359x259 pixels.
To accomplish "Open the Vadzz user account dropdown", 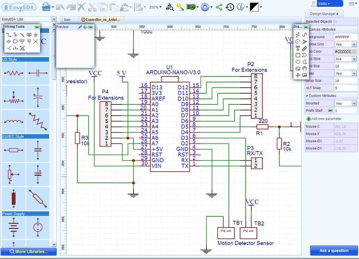I will point(330,4).
